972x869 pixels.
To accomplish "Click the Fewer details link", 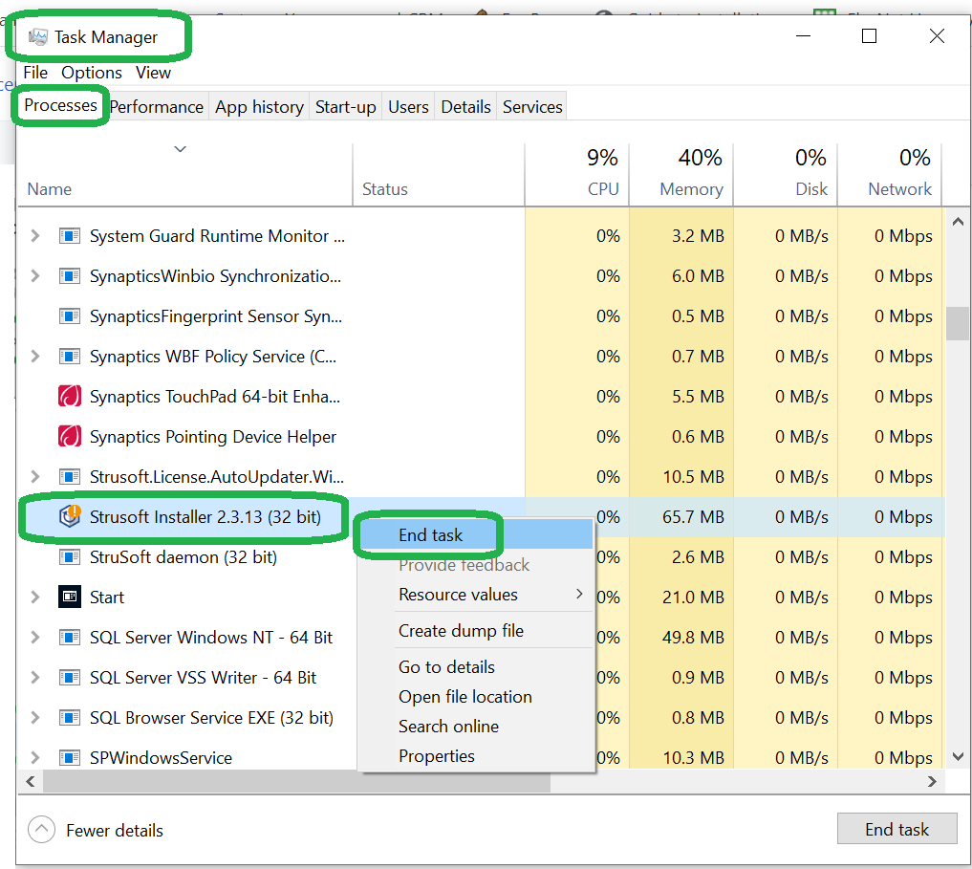I will point(115,831).
